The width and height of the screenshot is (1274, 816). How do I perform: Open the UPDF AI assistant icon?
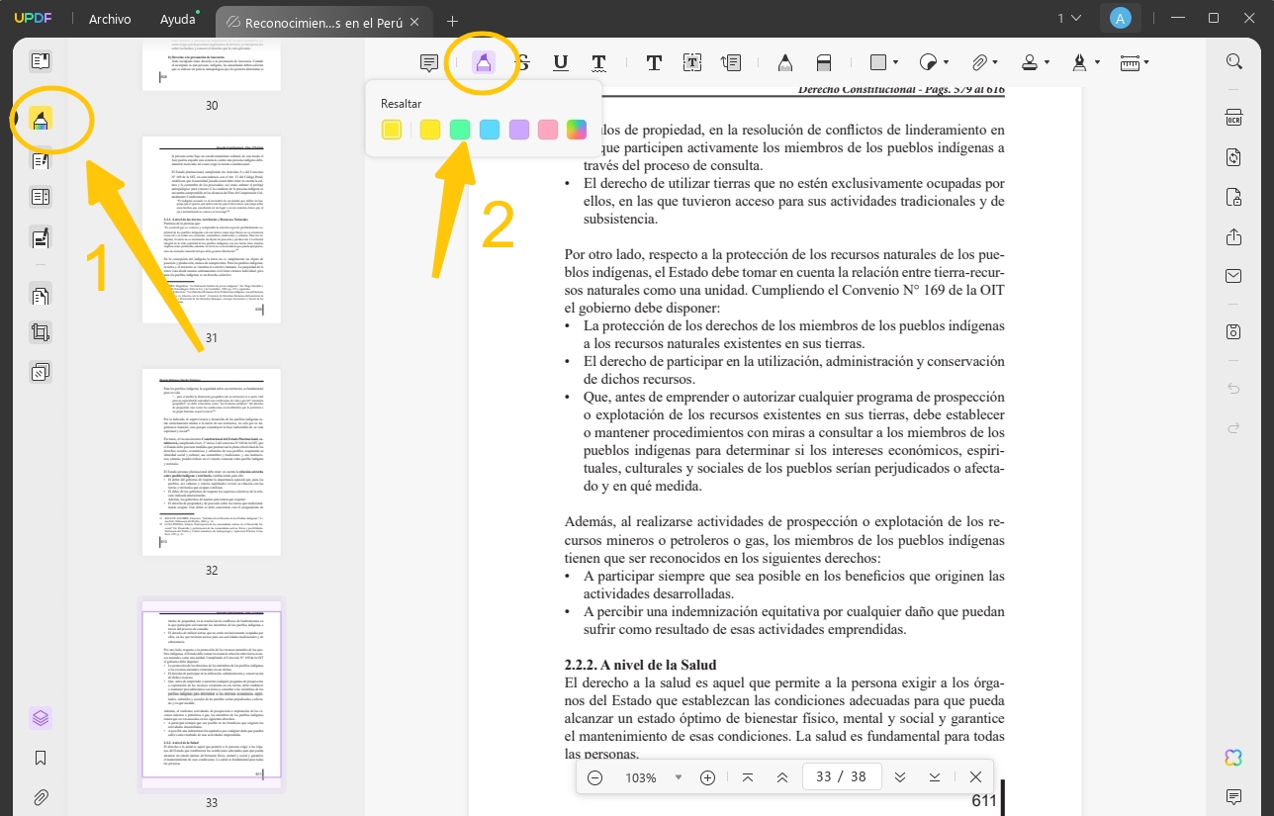pos(1233,758)
